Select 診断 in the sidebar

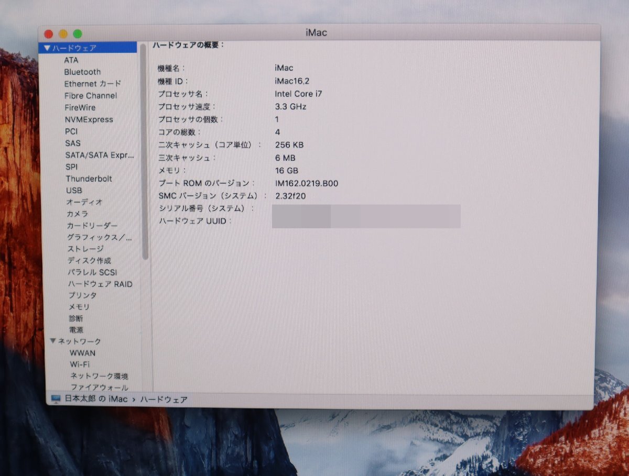point(76,318)
